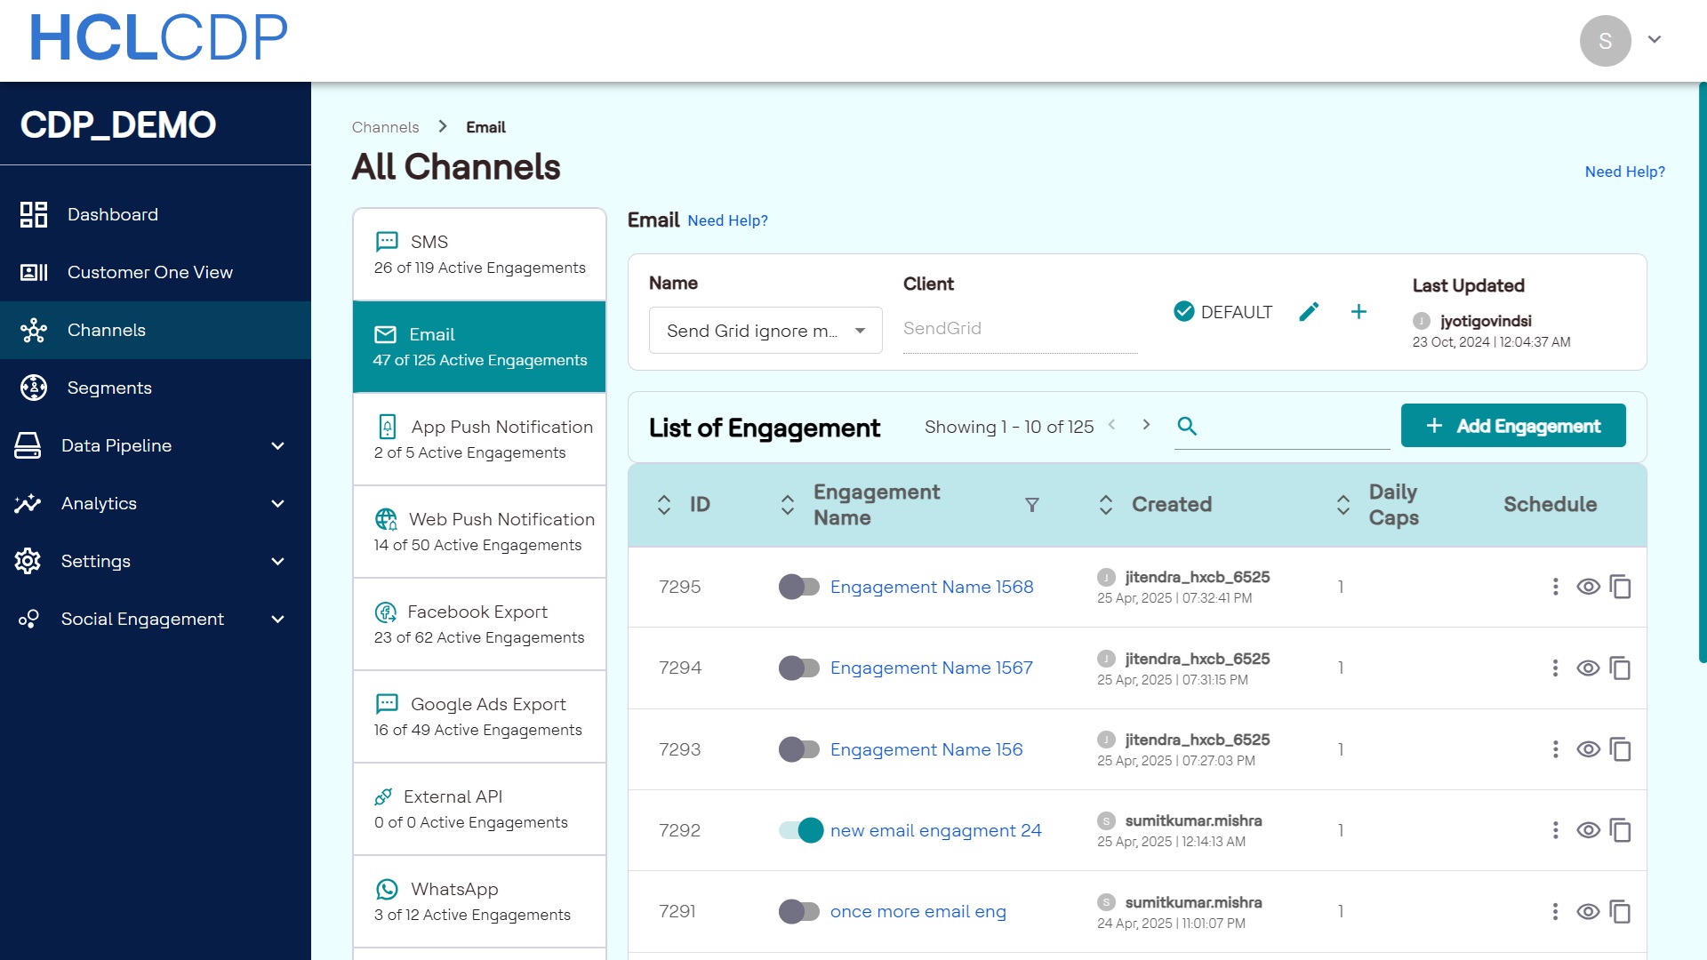View engagement 7293 with the eye icon
Image resolution: width=1707 pixels, height=960 pixels.
point(1588,749)
